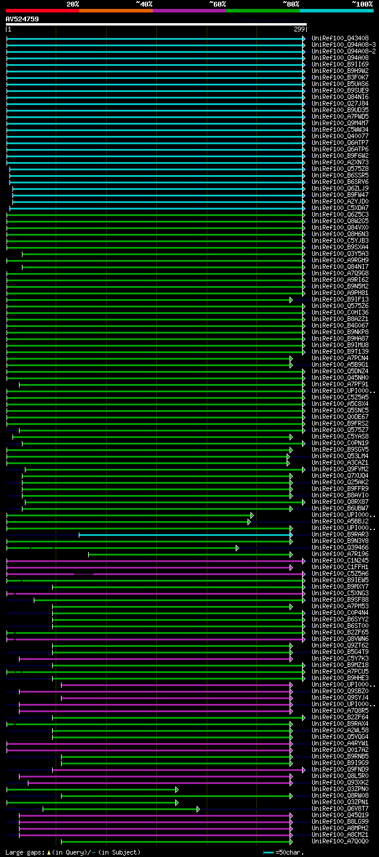Click the UniRef100_Q39466 label

340,547
